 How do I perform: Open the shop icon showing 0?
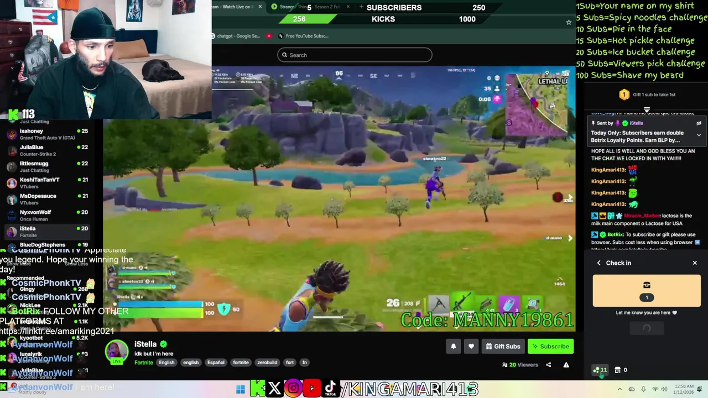[621, 370]
